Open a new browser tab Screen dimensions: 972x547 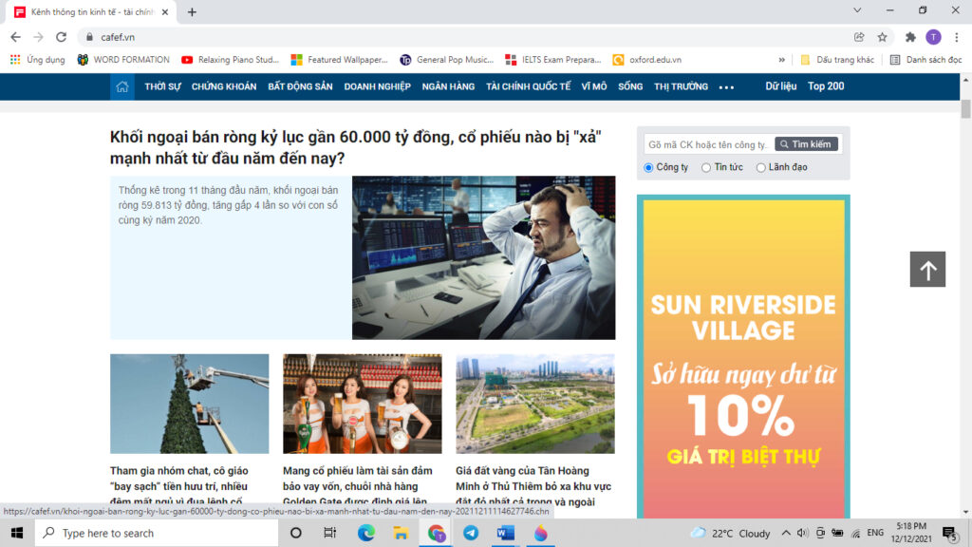[192, 11]
